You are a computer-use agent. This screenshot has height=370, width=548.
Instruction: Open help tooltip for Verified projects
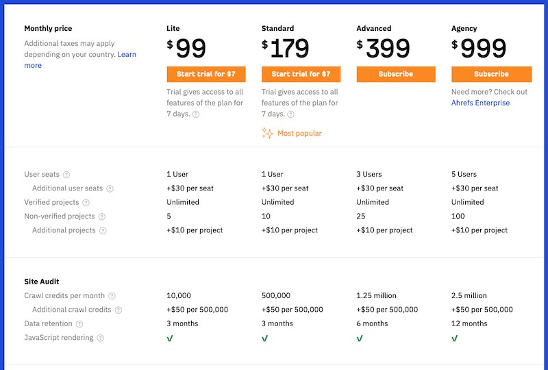pyautogui.click(x=86, y=203)
